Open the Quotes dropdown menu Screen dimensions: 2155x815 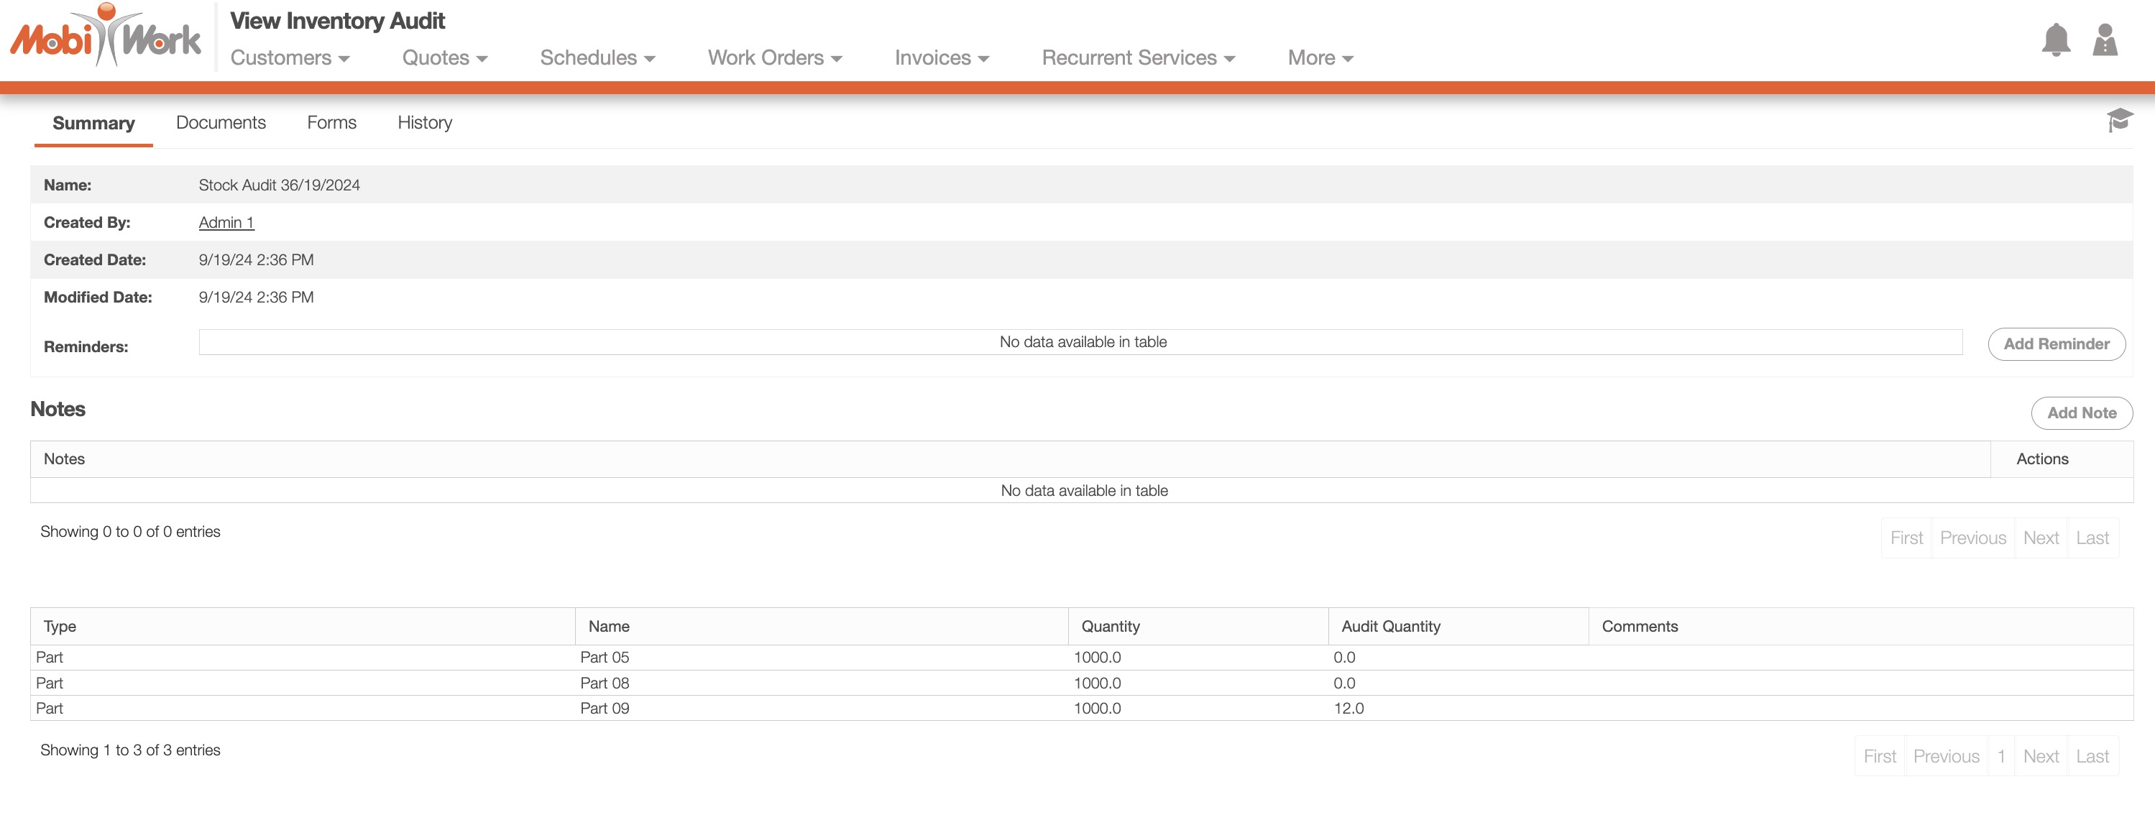tap(444, 57)
